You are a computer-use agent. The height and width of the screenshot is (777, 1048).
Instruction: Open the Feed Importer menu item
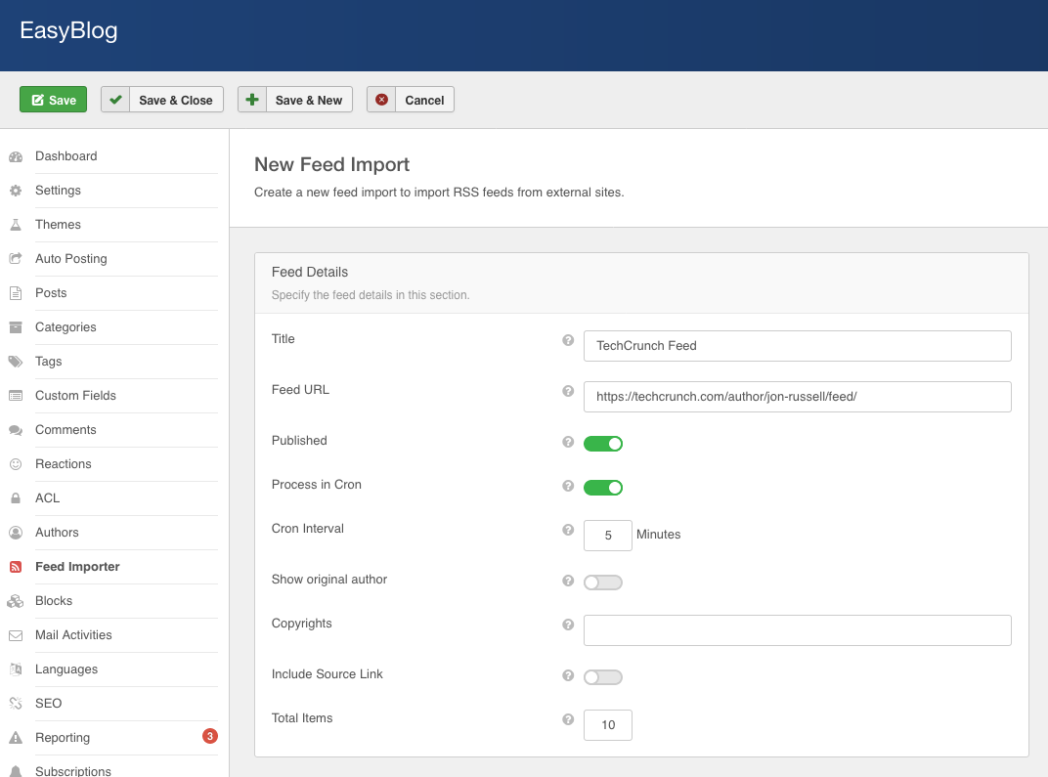pos(77,567)
